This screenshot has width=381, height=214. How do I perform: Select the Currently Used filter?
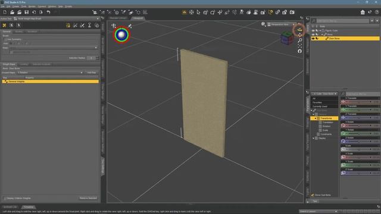(324, 106)
